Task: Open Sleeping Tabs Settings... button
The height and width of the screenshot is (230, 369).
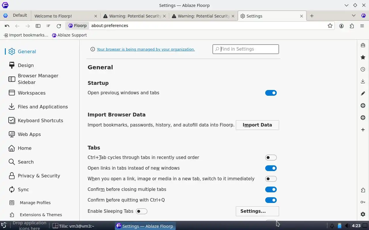Action: click(x=257, y=211)
